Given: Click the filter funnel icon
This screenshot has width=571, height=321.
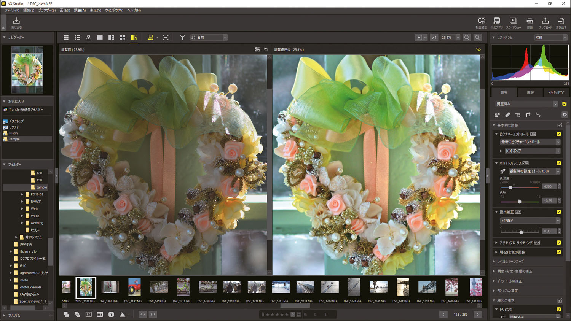Looking at the screenshot, I should point(182,37).
